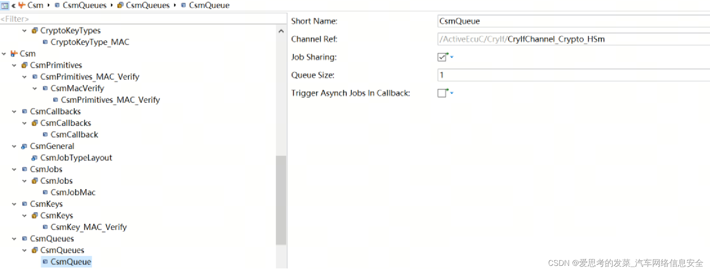This screenshot has width=710, height=271.
Task: Click the nested CsmQueues list tree icon
Action: tap(35, 250)
